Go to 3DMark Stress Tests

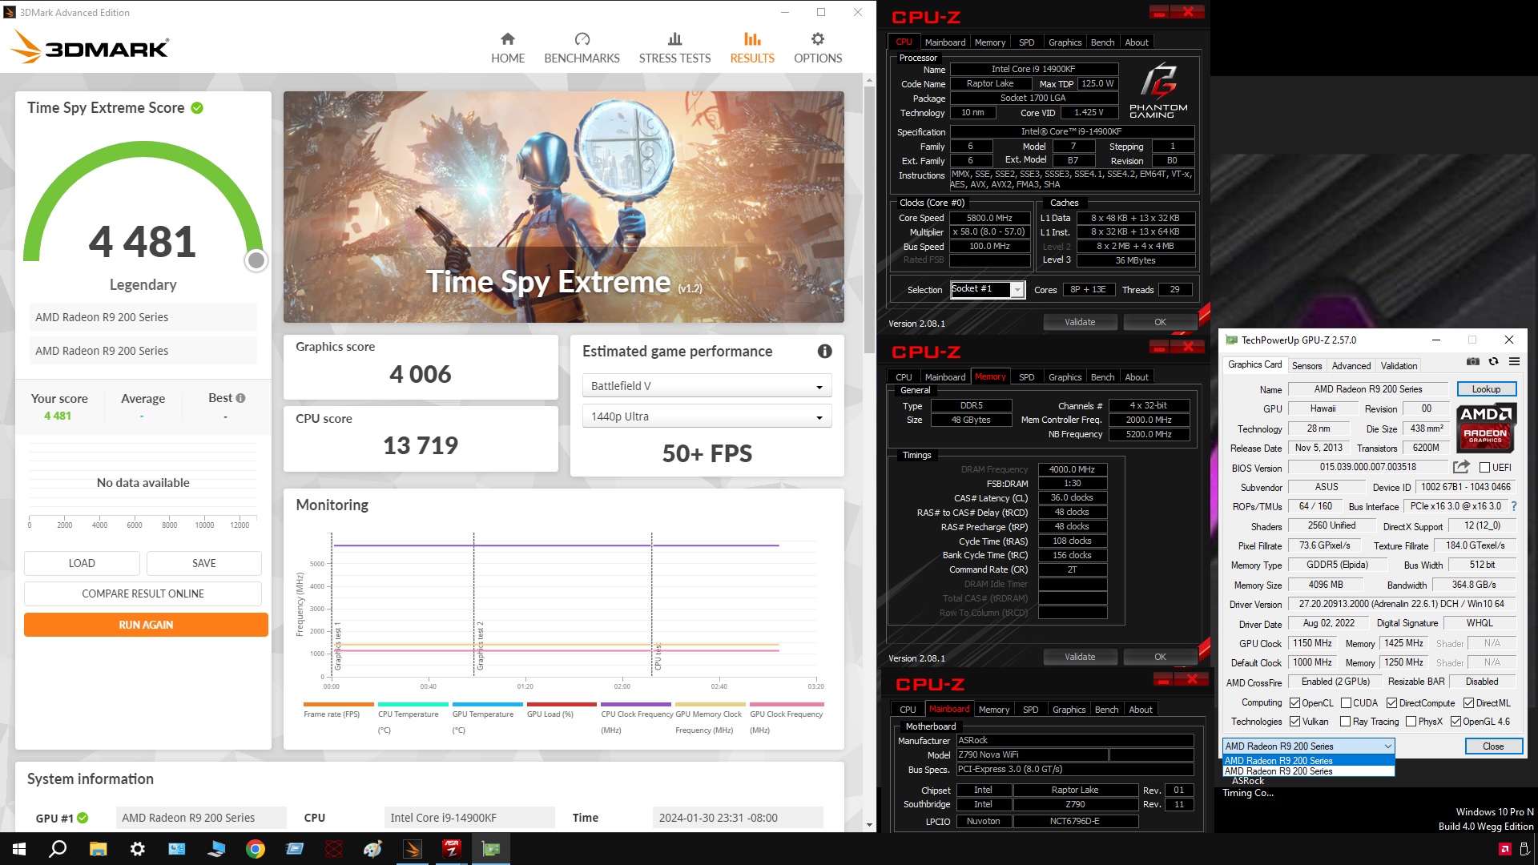(x=674, y=48)
